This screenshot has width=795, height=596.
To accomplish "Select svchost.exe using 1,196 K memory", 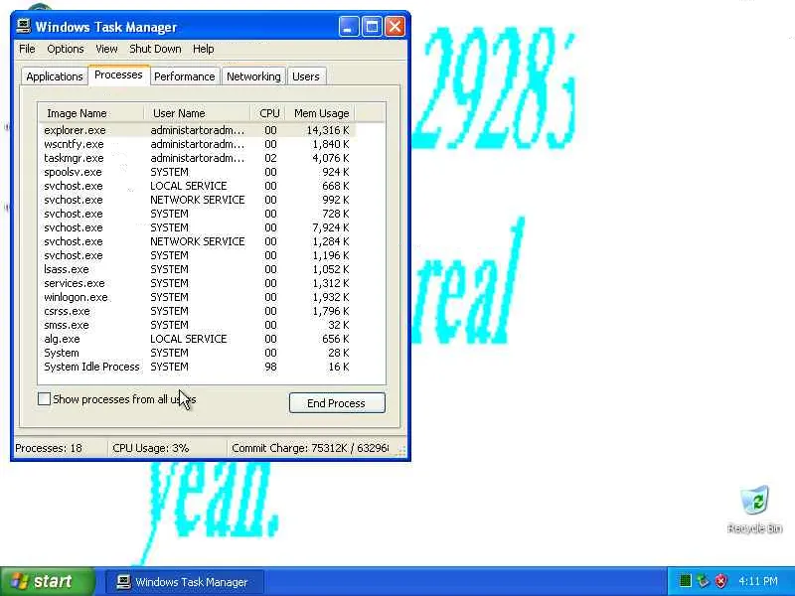I will [x=198, y=255].
